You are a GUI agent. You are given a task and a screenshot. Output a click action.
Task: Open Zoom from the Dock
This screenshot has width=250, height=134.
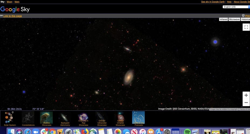tap(36, 132)
